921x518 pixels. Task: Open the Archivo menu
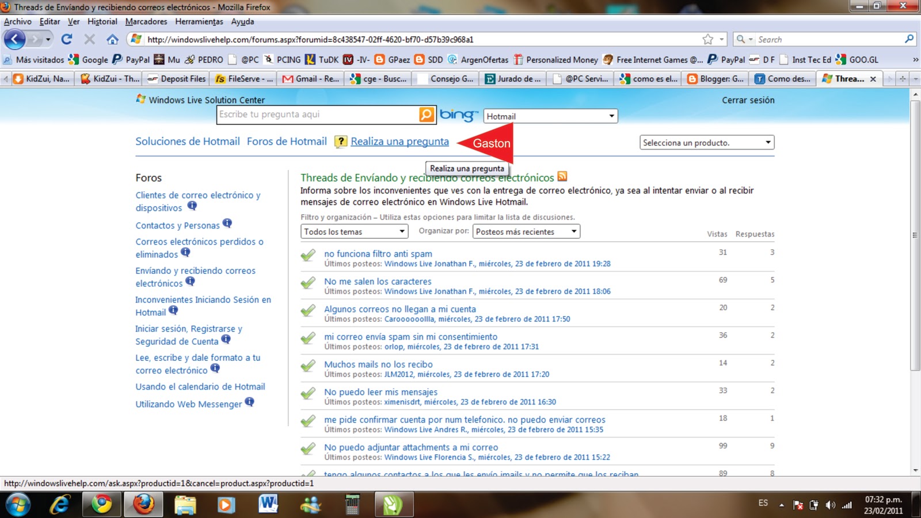pyautogui.click(x=18, y=21)
